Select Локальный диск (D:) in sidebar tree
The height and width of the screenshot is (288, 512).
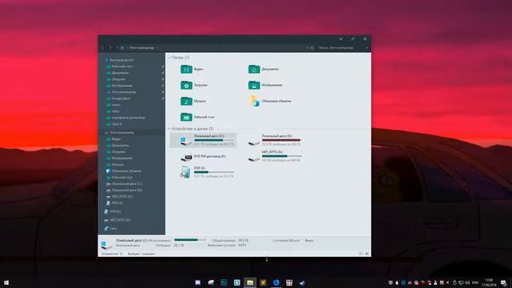[124, 190]
